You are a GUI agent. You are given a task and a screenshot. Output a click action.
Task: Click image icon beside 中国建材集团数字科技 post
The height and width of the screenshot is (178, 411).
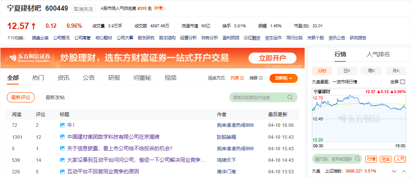[x=62, y=137]
